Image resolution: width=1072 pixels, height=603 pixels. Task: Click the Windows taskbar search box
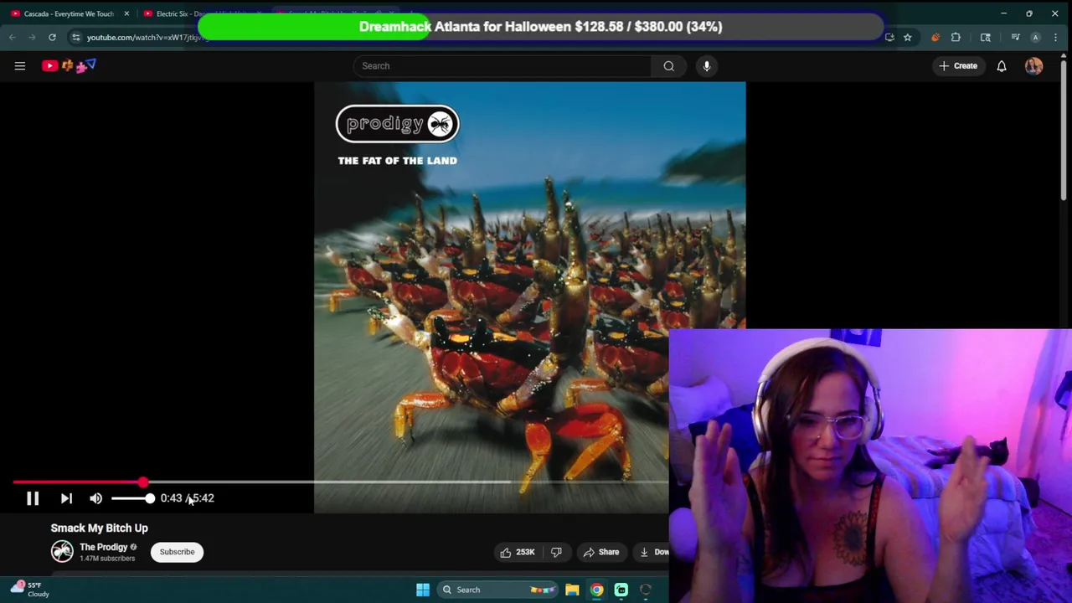coord(498,590)
